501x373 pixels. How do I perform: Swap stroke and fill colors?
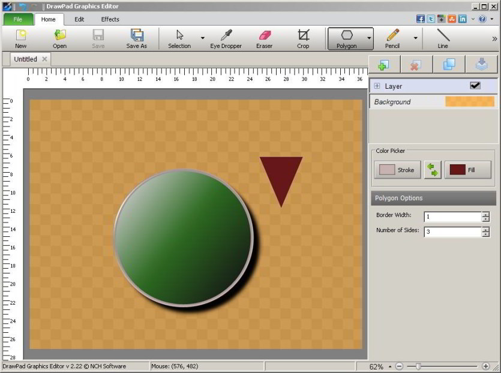pos(433,170)
